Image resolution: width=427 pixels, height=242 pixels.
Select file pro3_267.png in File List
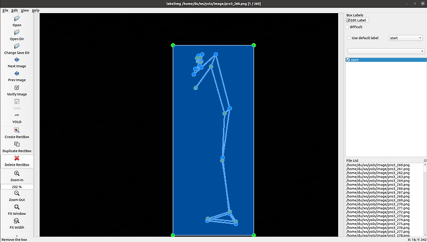coord(377,192)
